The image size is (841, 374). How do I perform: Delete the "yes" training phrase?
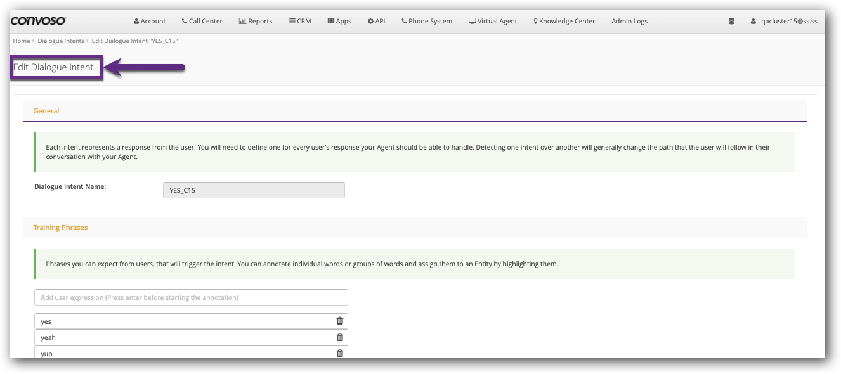pyautogui.click(x=339, y=321)
